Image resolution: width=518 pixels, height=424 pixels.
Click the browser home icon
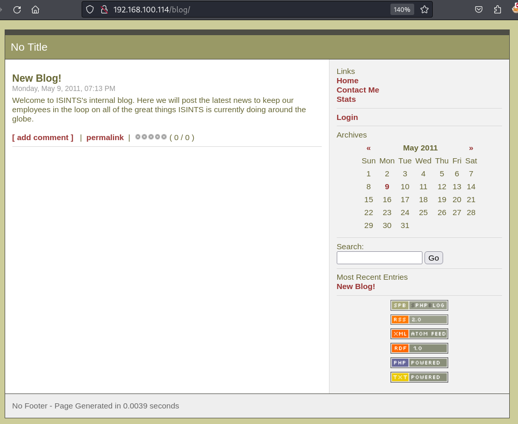click(35, 9)
